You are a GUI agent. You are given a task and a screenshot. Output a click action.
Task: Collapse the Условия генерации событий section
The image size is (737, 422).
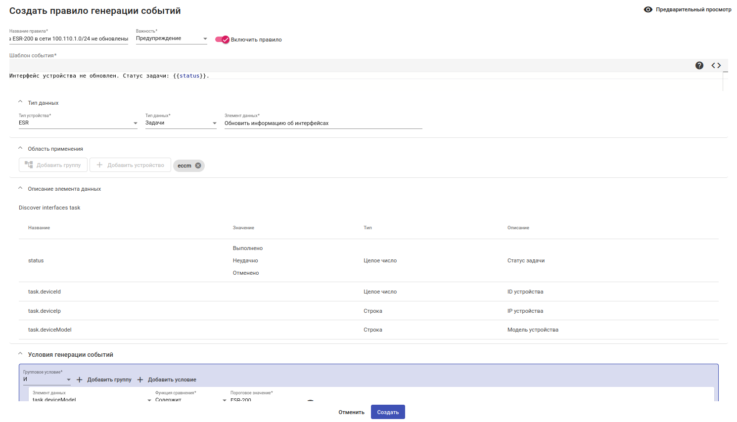pos(20,353)
